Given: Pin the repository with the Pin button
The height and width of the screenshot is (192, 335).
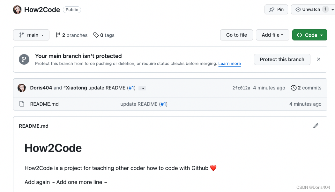Looking at the screenshot, I should click(x=276, y=9).
